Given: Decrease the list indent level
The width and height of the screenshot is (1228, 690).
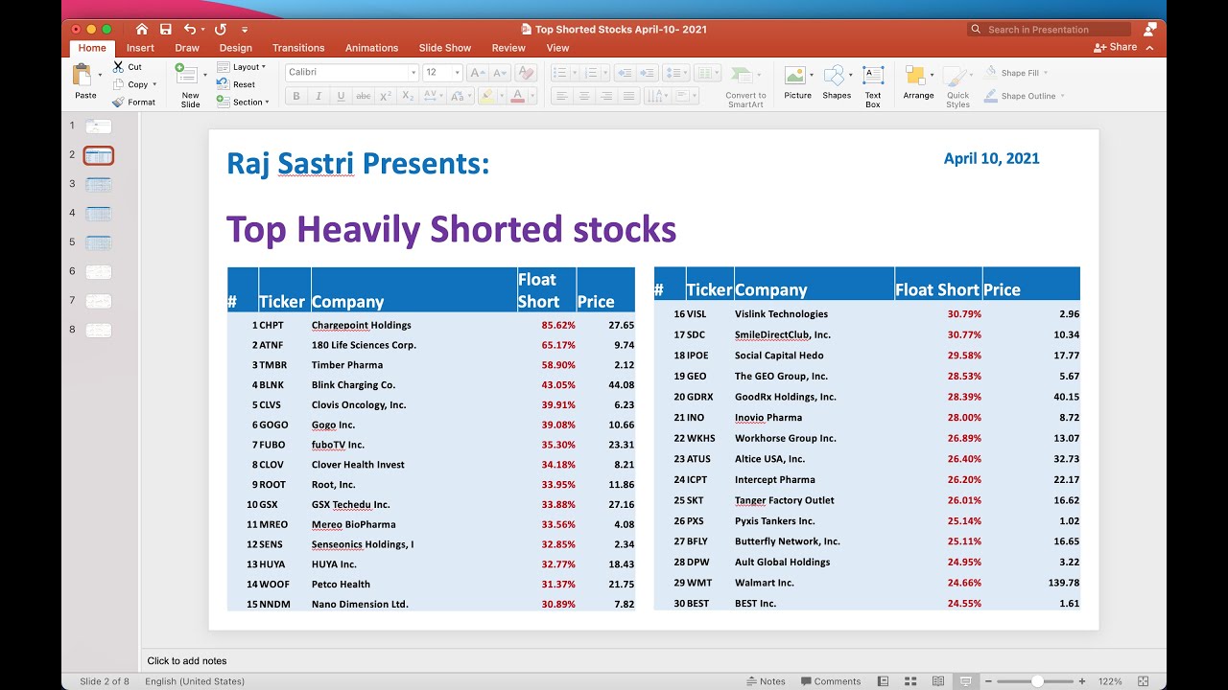Looking at the screenshot, I should tap(625, 73).
